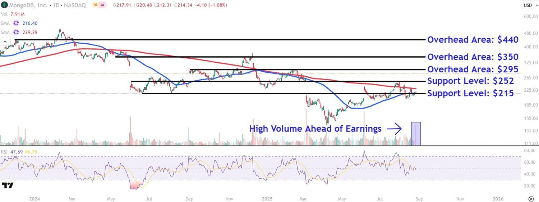The image size is (539, 202).
Task: Click the shaded high-volume highlight rectangle
Action: pos(416,134)
